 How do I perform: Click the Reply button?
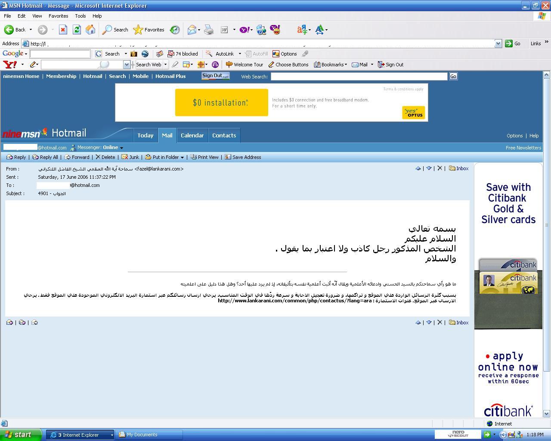[x=16, y=157]
